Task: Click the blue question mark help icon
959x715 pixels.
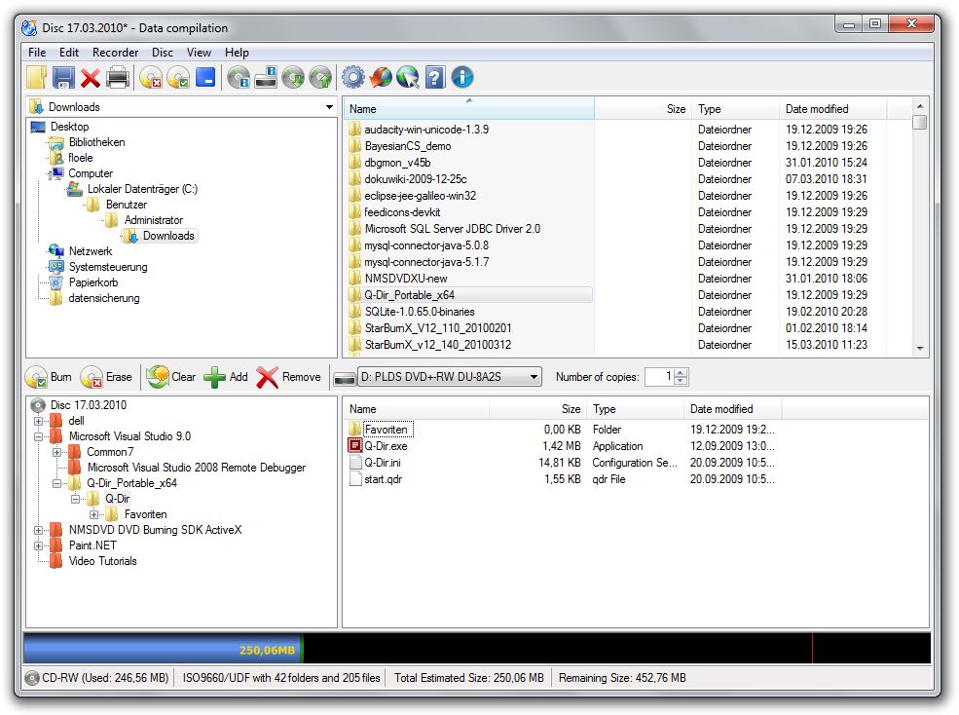Action: tap(434, 78)
